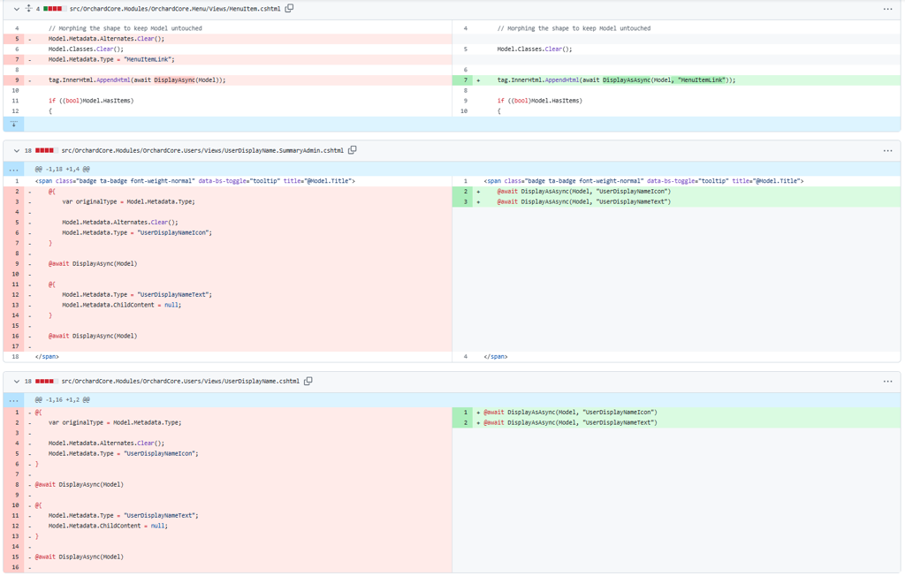
Task: Open options menu for MenuItem.cshtml
Action: [887, 9]
